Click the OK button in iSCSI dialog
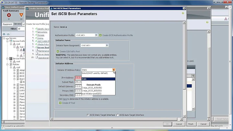The height and width of the screenshot is (131, 233). 167,124
